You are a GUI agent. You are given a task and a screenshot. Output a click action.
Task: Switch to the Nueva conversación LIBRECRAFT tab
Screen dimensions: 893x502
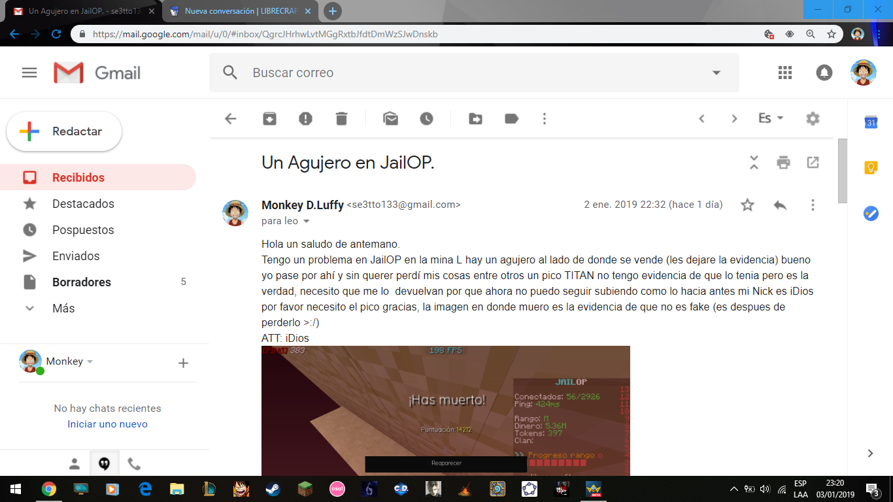pos(241,11)
